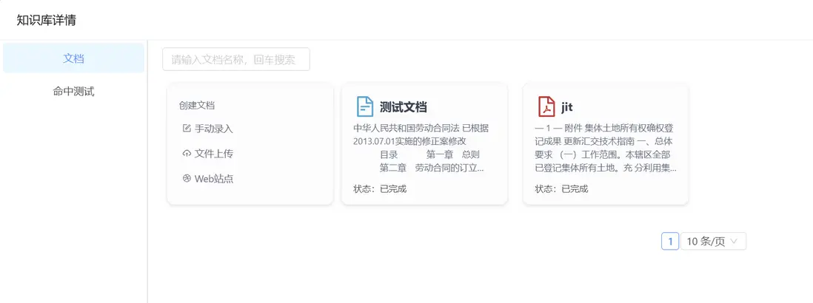Open the 10 条/页 page size dropdown
The width and height of the screenshot is (813, 303).
tap(714, 242)
